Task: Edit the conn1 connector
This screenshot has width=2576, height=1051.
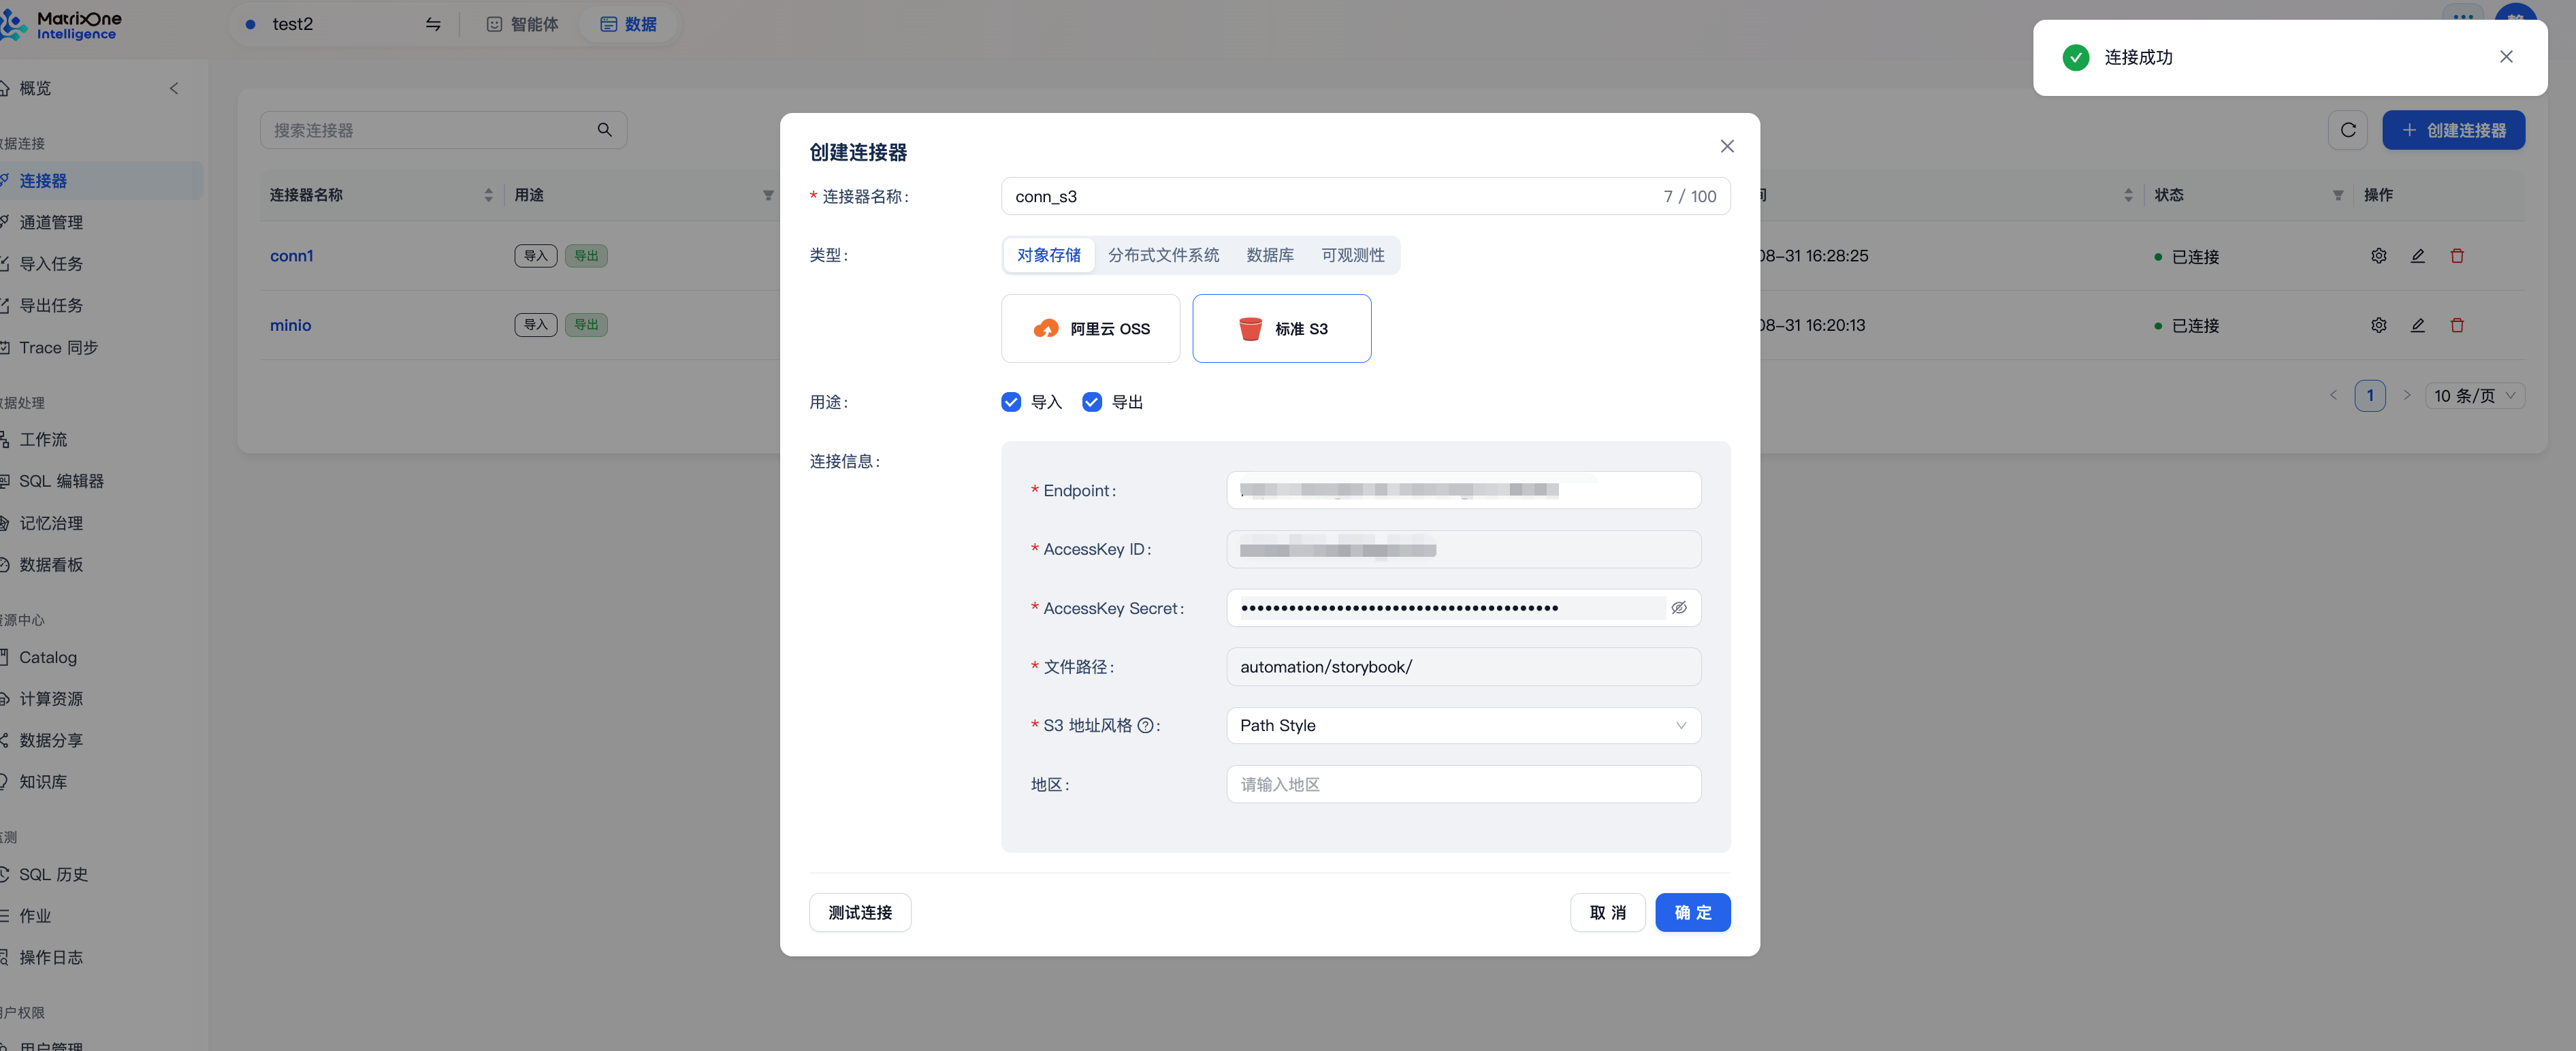Action: click(2417, 256)
